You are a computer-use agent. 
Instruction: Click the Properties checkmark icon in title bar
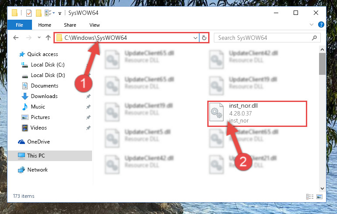pyautogui.click(x=29, y=13)
